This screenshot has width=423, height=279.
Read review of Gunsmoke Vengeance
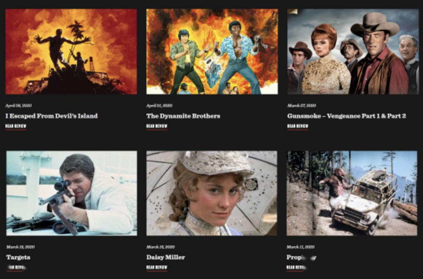click(298, 126)
